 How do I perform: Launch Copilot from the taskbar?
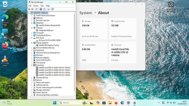[x=98, y=103]
